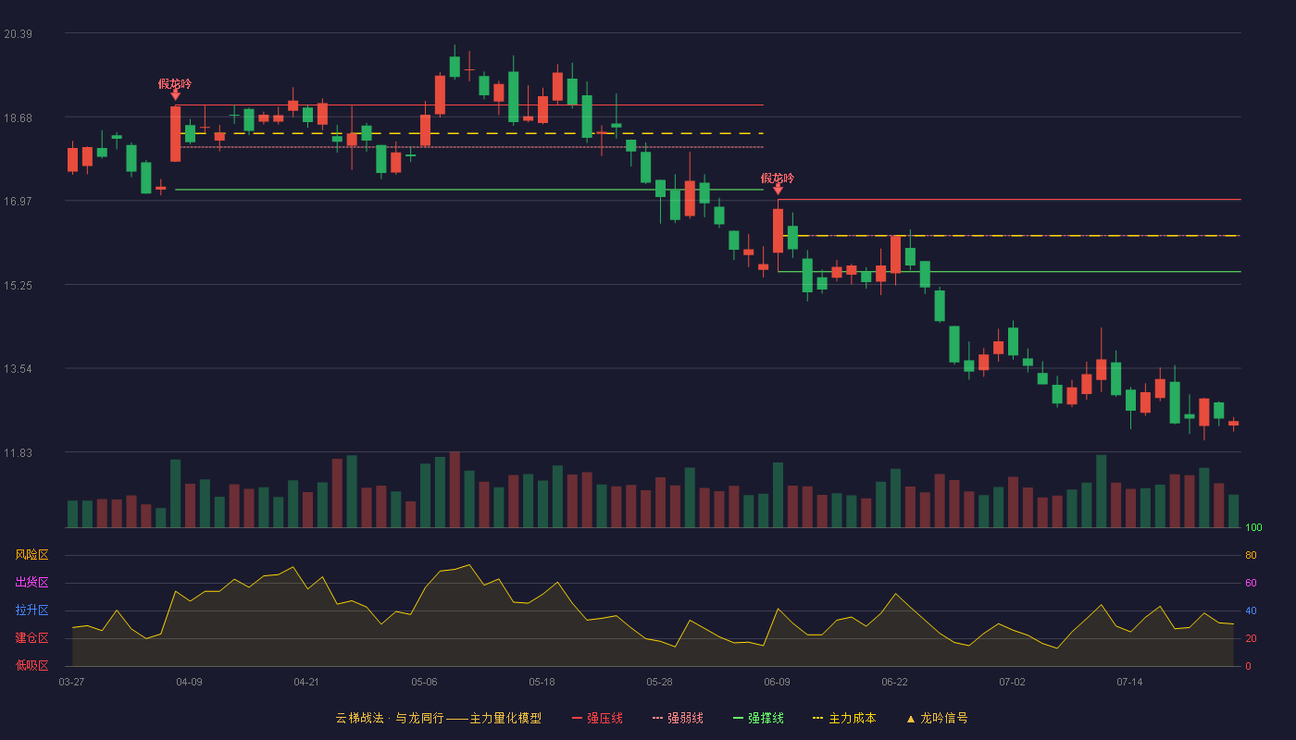Click the green 强撑线 legend marker

click(x=738, y=718)
